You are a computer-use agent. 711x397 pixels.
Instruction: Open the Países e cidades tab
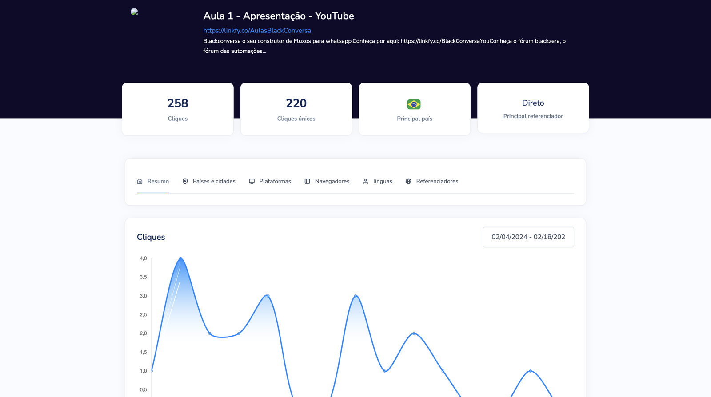click(x=209, y=181)
